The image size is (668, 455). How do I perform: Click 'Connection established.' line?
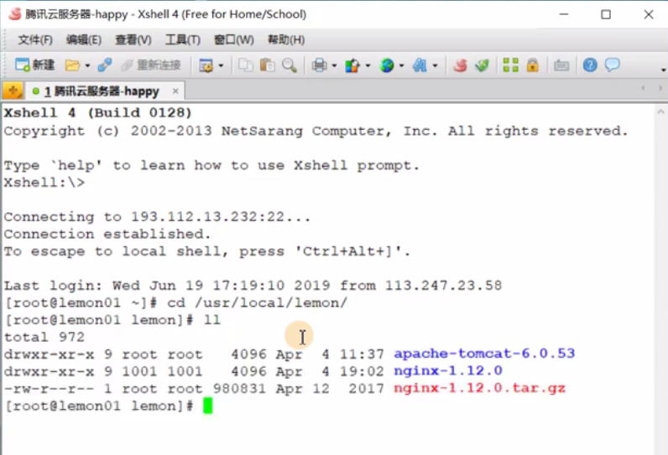pyautogui.click(x=107, y=234)
